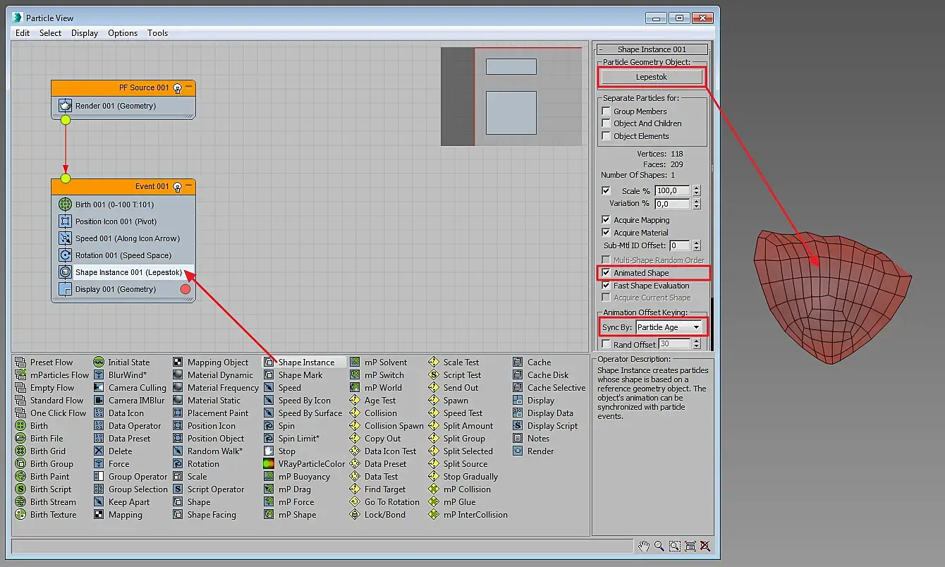
Task: Click the Scale % spinner arrows
Action: point(697,190)
